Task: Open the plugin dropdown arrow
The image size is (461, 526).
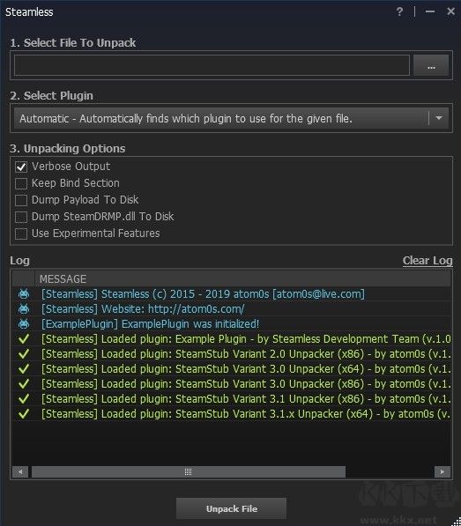Action: 439,118
